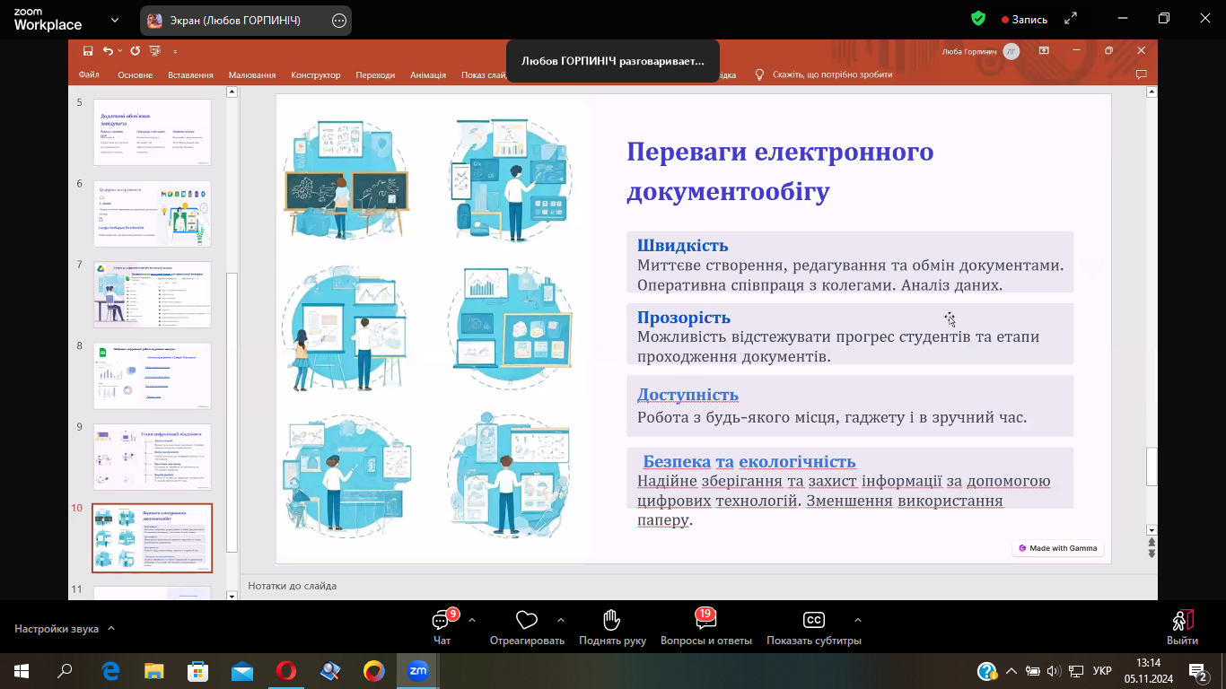Open the PowerPoint comments icon
The image size is (1226, 689).
1142,74
